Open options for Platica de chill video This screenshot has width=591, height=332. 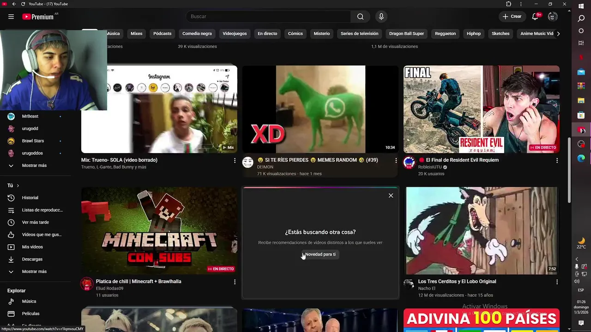click(x=235, y=282)
